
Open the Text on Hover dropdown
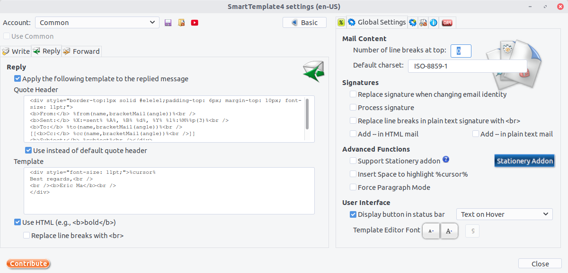[x=504, y=214]
